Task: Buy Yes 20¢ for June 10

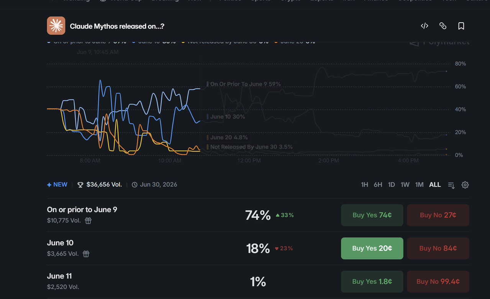Action: pyautogui.click(x=372, y=248)
